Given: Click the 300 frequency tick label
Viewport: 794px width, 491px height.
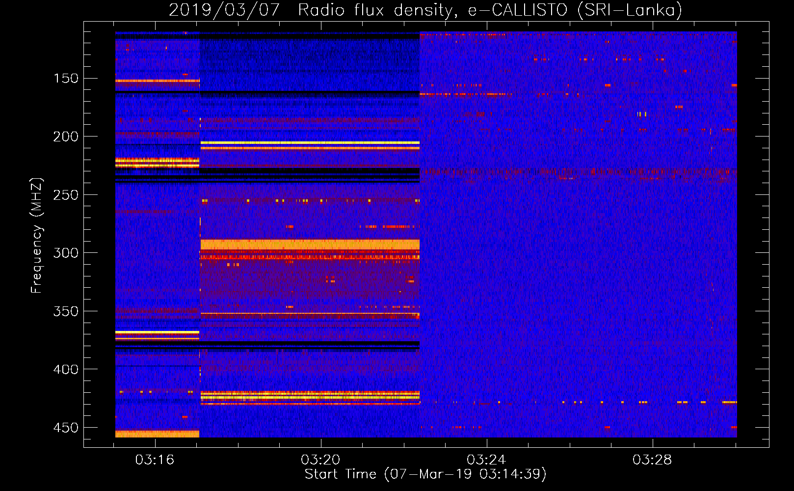Looking at the screenshot, I should tap(66, 253).
